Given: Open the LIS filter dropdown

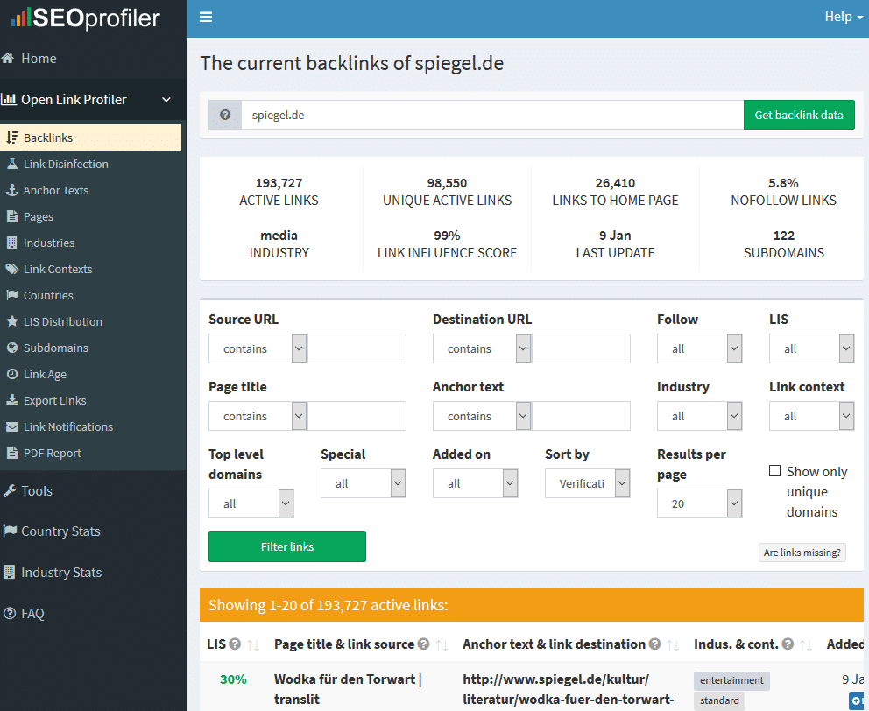Looking at the screenshot, I should pyautogui.click(x=811, y=348).
